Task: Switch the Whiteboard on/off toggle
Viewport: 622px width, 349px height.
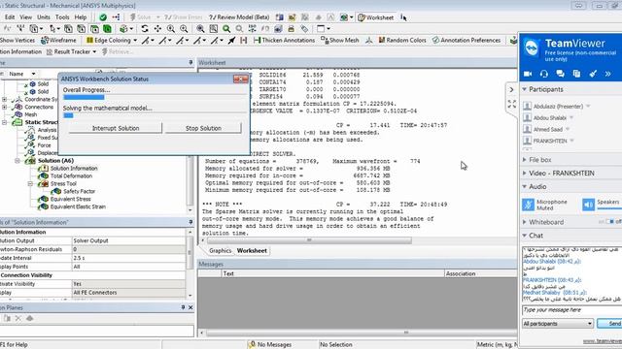Action: pyautogui.click(x=610, y=222)
